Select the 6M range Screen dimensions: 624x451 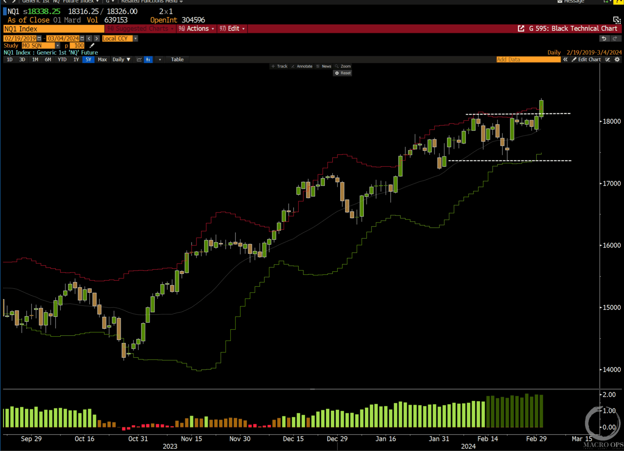point(48,59)
